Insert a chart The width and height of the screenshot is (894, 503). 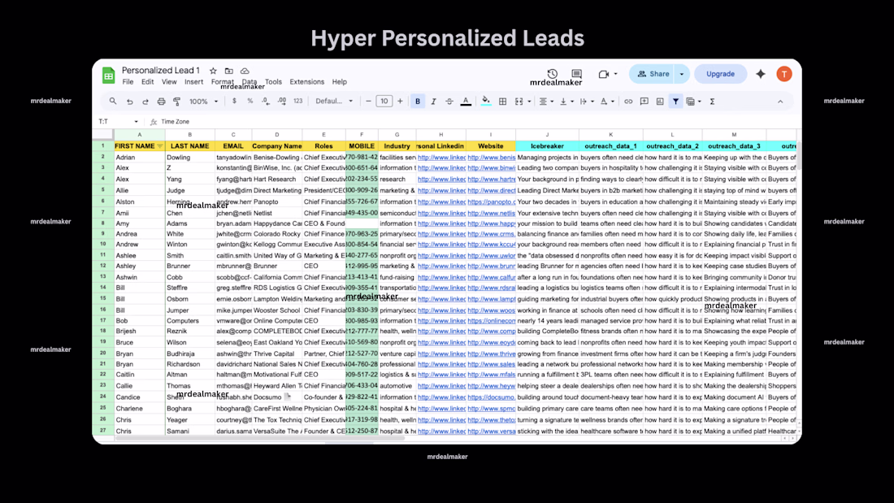[x=660, y=102]
